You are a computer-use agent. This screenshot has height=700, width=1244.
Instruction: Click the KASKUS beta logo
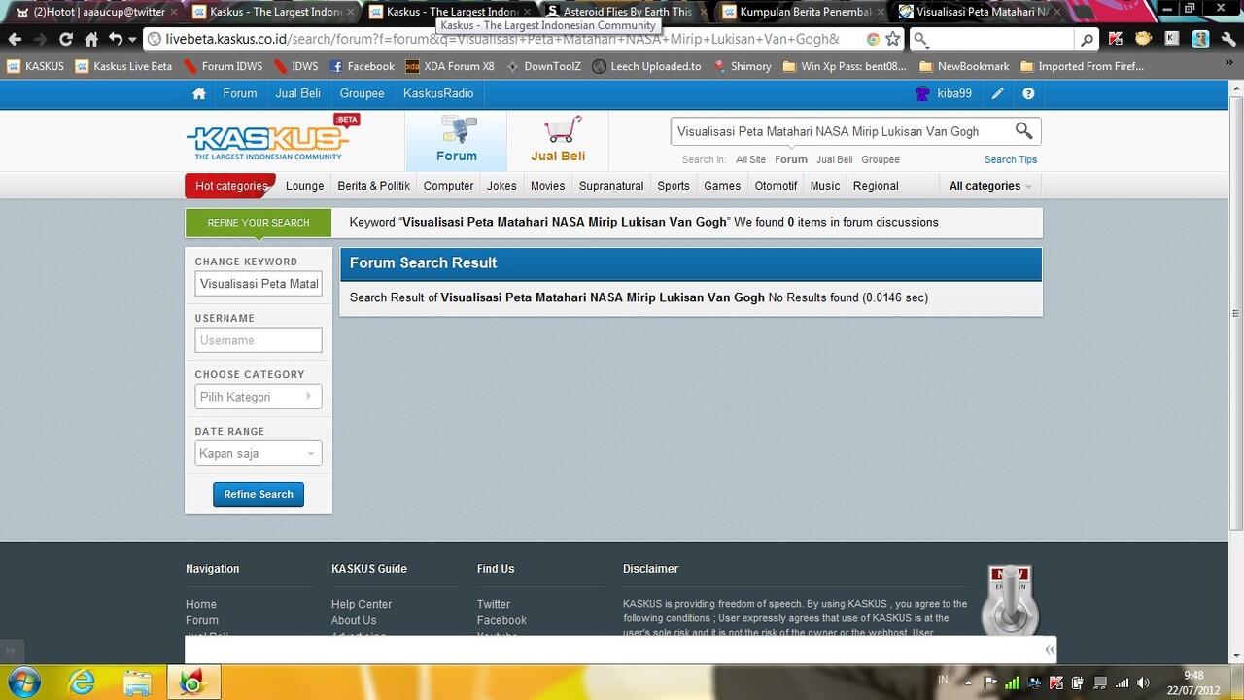tap(272, 139)
